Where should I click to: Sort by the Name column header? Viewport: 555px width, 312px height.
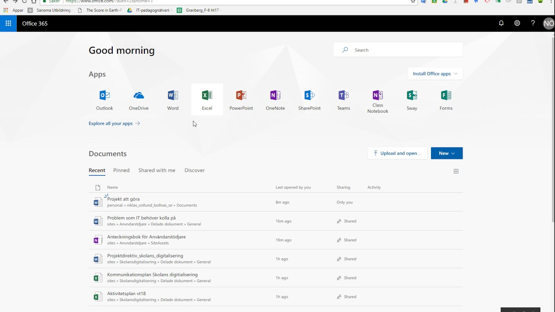113,187
